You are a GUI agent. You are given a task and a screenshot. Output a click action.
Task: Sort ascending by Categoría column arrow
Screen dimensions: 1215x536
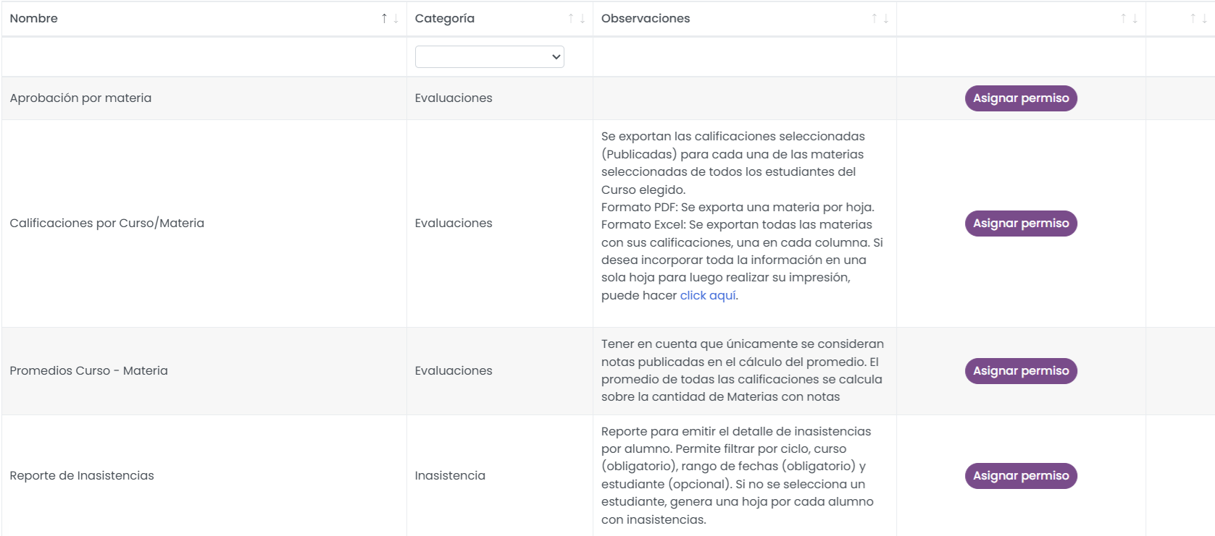[x=571, y=19]
